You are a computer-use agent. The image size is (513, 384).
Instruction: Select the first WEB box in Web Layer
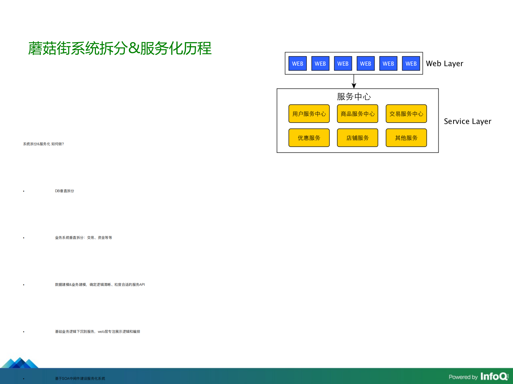[x=298, y=63]
